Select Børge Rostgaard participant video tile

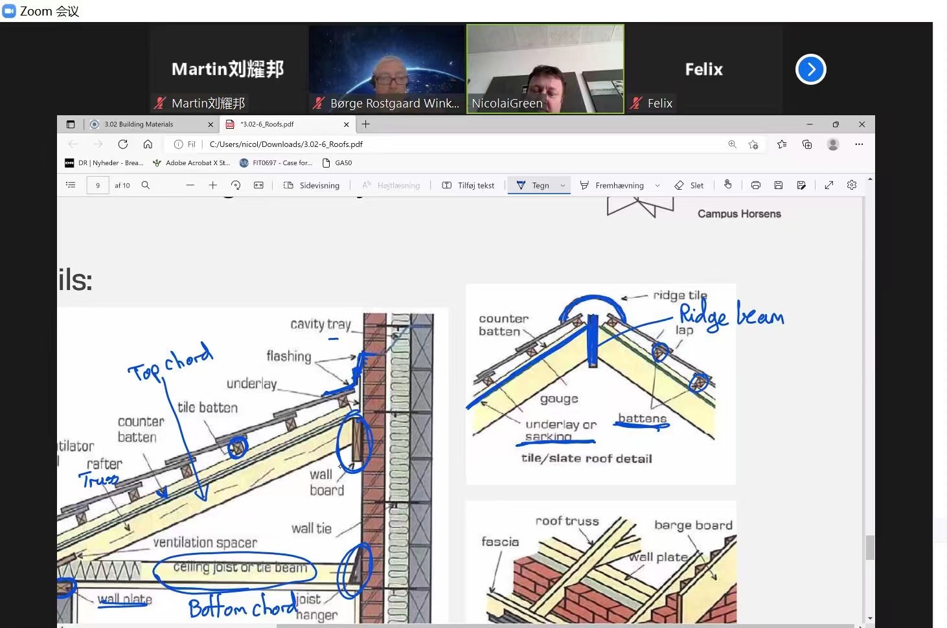pos(387,69)
